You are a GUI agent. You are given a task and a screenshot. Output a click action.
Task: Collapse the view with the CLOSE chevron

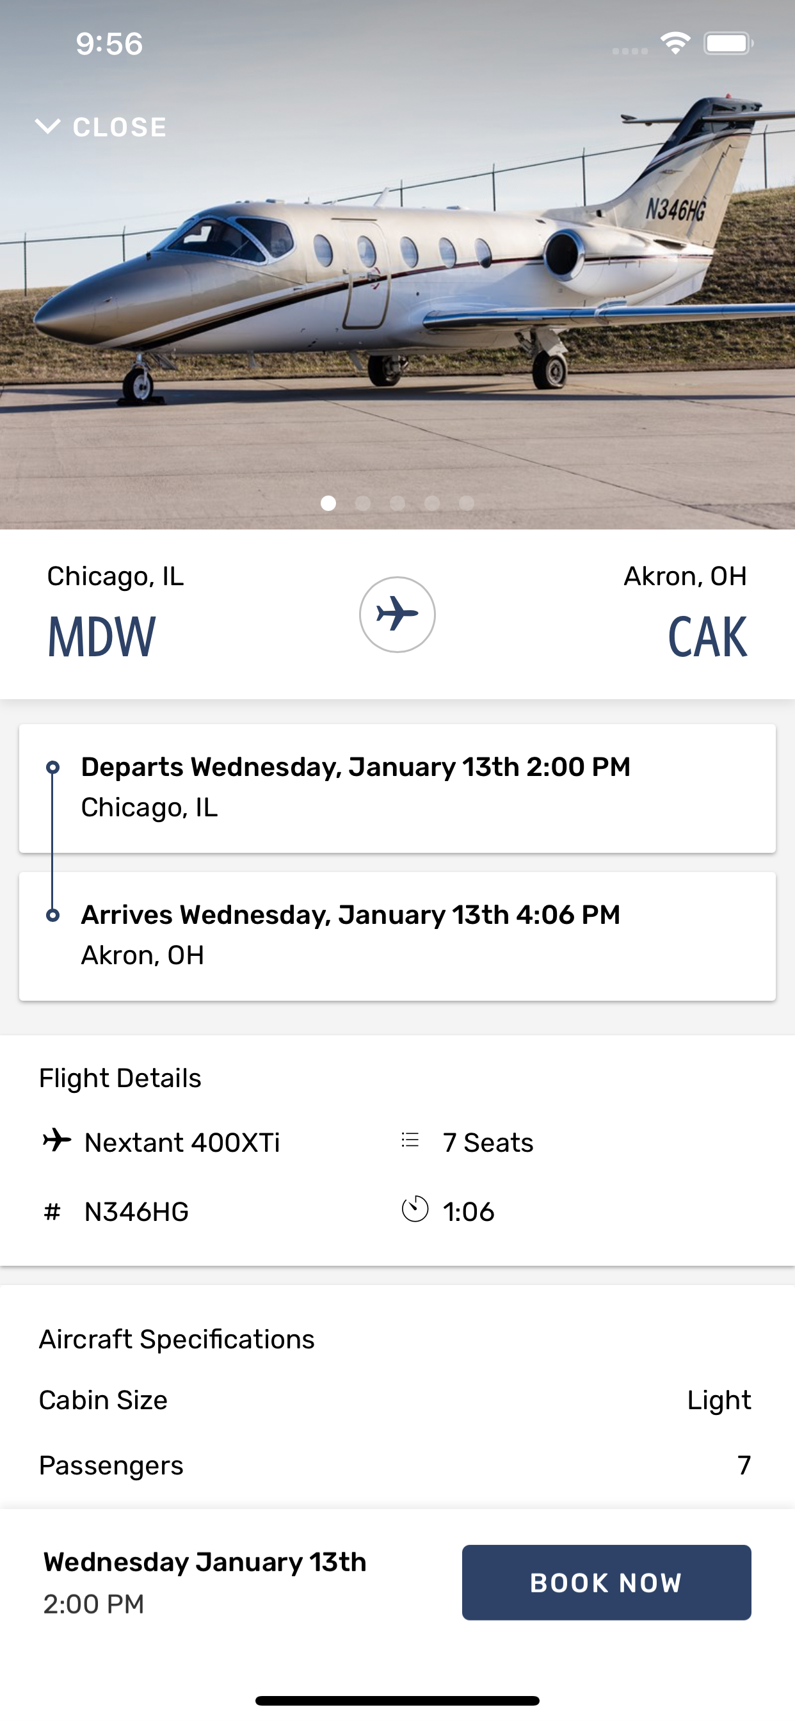point(100,127)
